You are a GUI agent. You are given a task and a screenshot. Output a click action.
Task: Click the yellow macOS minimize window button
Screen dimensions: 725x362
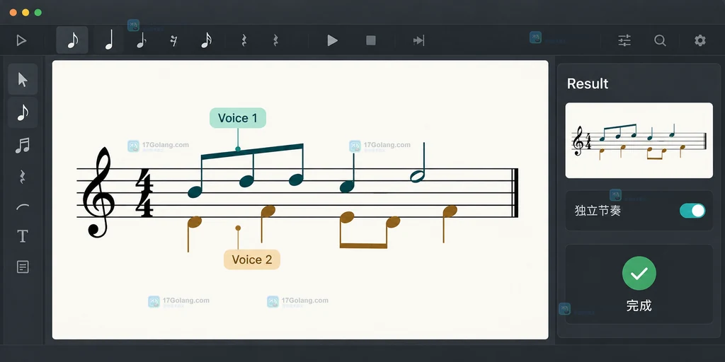[25, 13]
